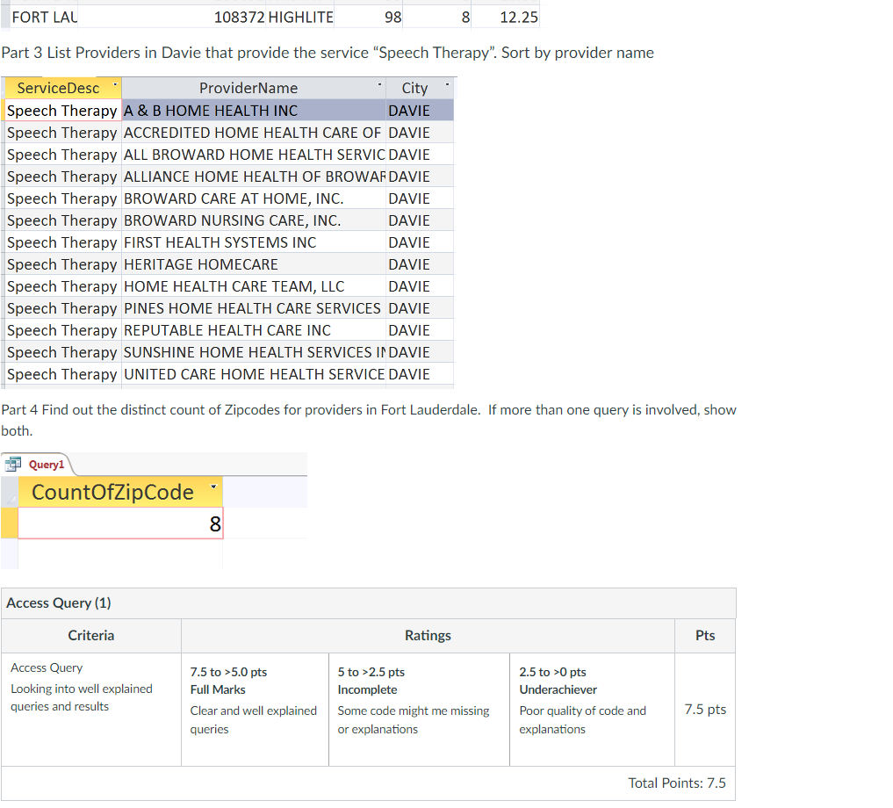
Task: Click the Query1 tab icon
Action: pos(12,465)
